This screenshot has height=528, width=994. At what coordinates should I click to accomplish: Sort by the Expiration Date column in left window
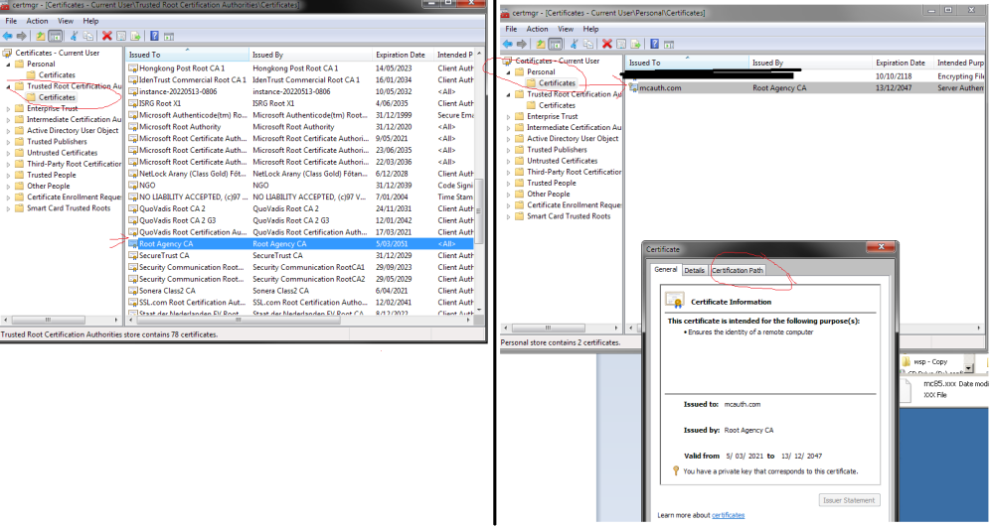tap(400, 55)
